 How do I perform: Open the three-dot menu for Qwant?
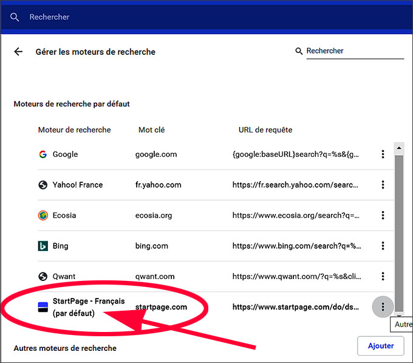click(x=383, y=276)
